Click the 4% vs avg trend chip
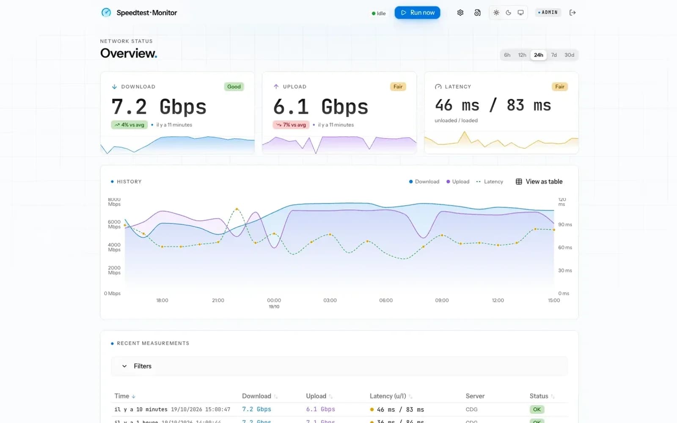This screenshot has width=677, height=423. pos(129,125)
